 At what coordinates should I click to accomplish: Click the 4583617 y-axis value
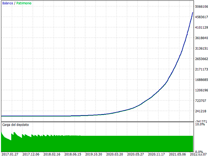(x=201, y=17)
